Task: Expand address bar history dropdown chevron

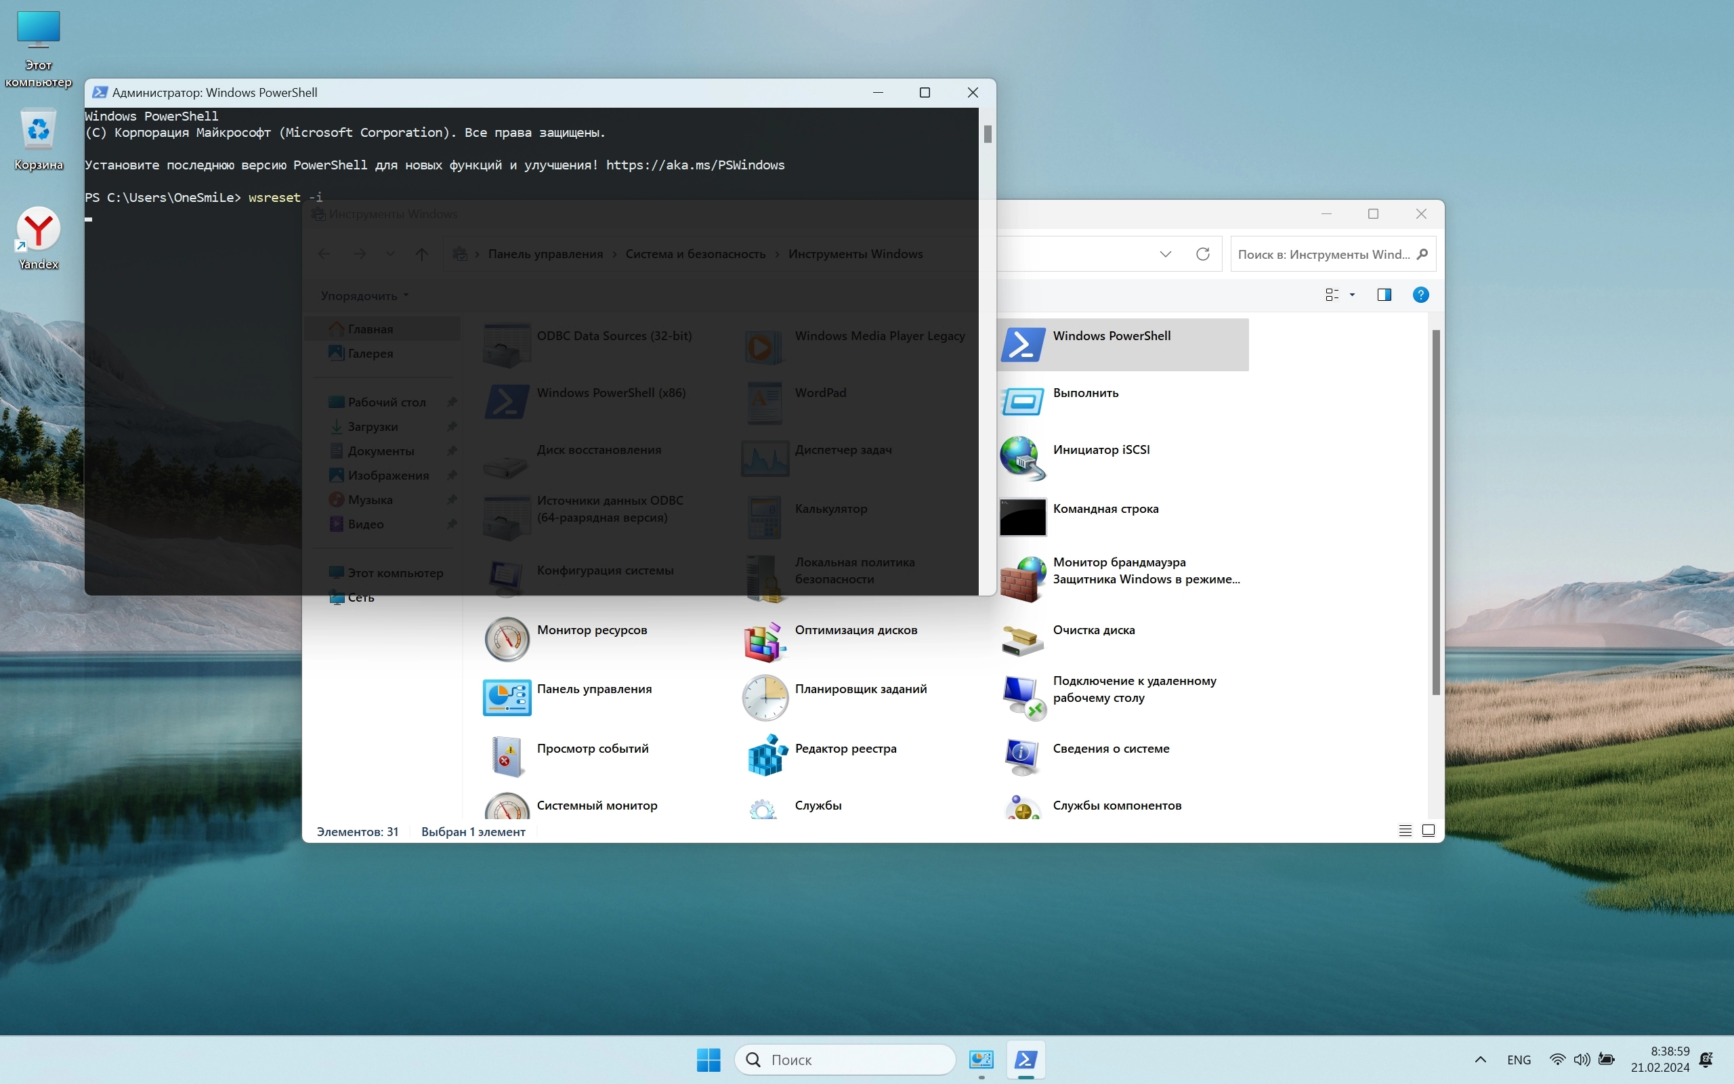Action: [1165, 254]
